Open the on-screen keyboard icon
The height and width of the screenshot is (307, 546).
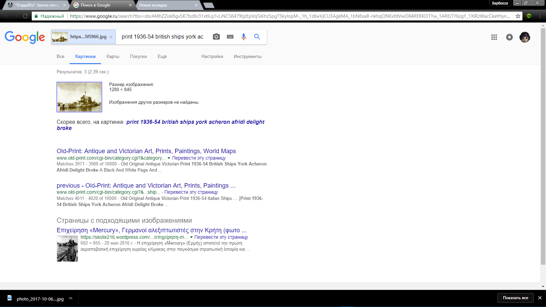point(230,36)
